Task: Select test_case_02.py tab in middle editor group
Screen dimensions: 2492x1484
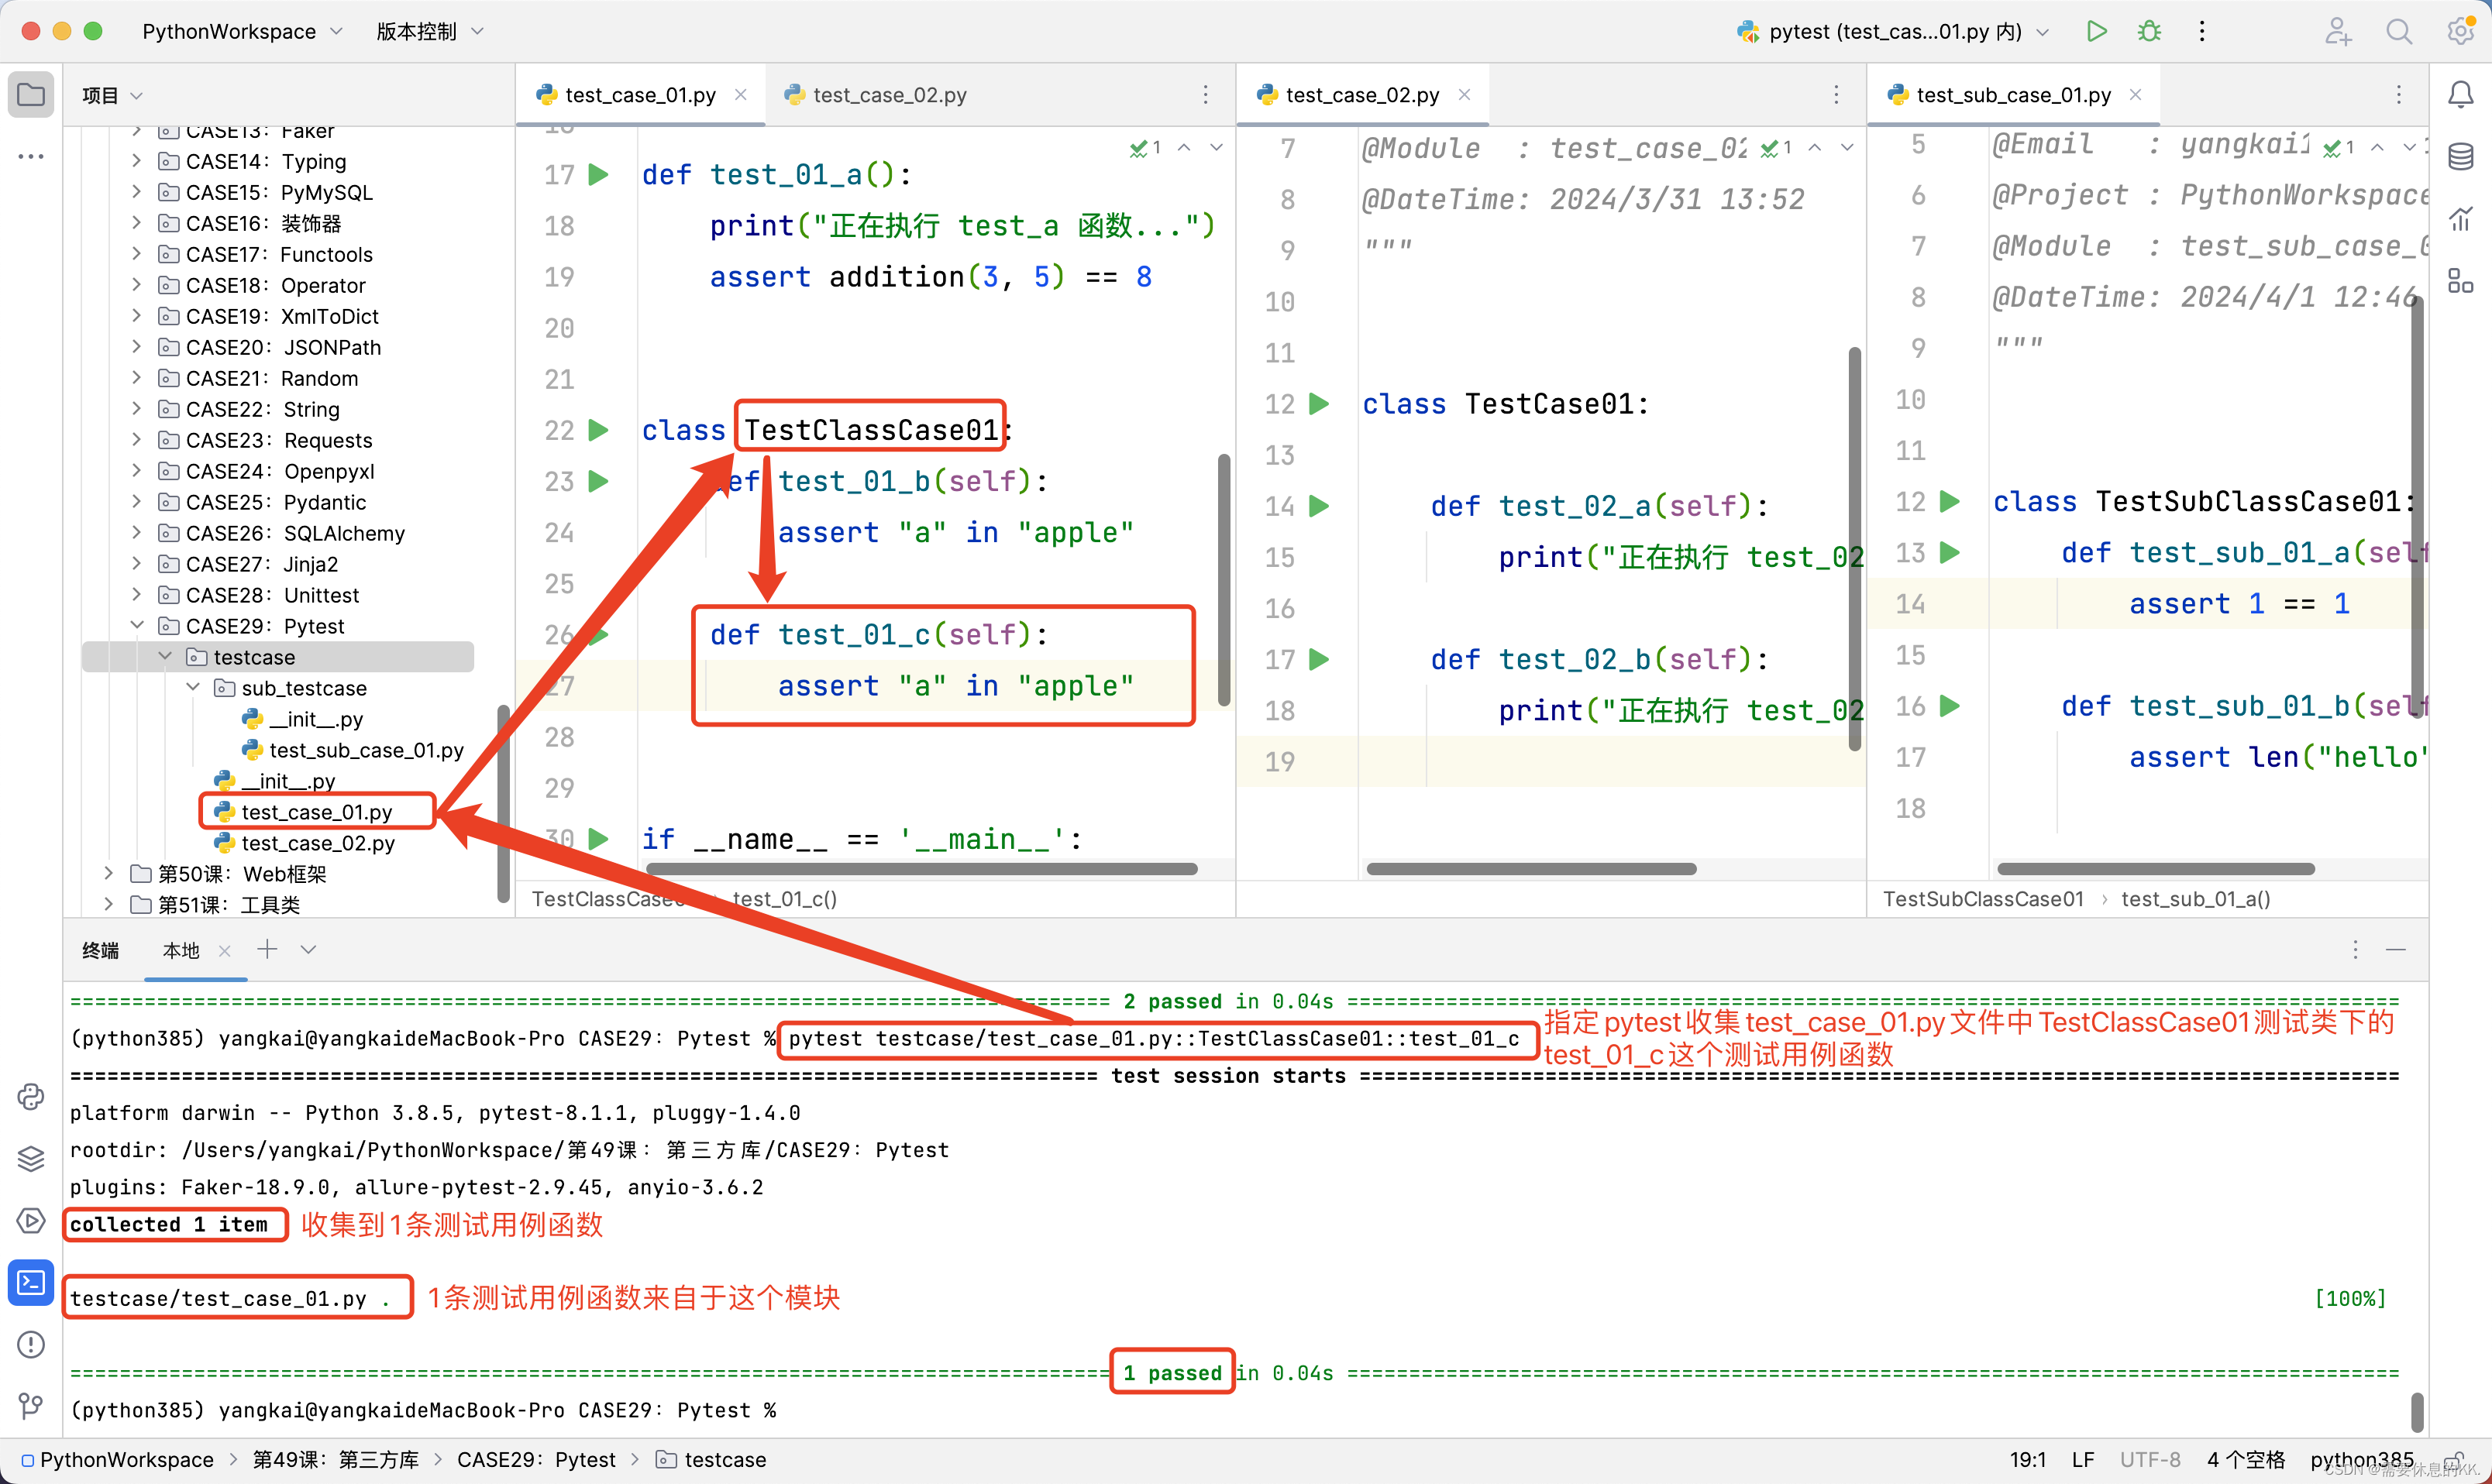Action: 1361,95
